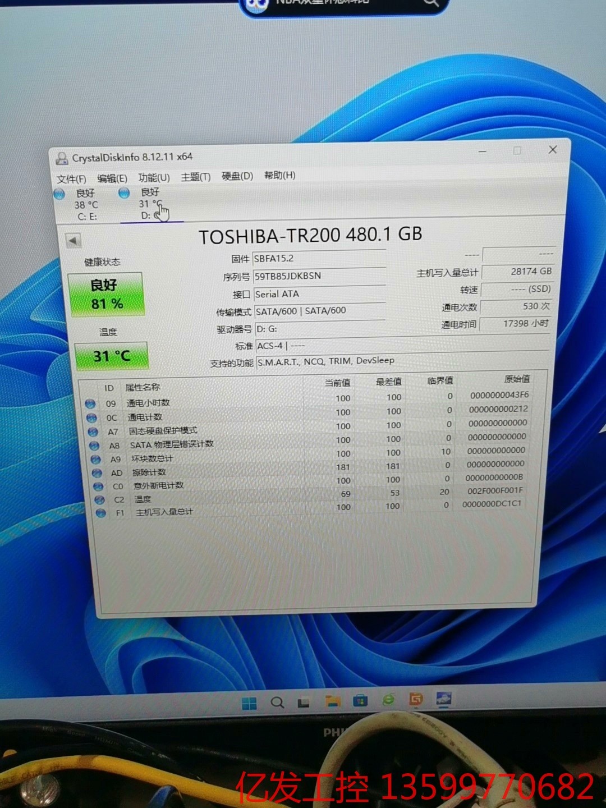Click the status orb for 通电计数 row
The image size is (606, 808).
(91, 417)
